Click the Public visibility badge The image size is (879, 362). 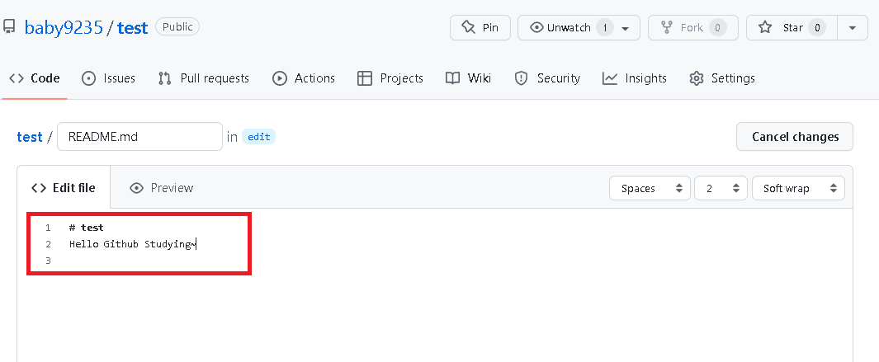coord(177,26)
